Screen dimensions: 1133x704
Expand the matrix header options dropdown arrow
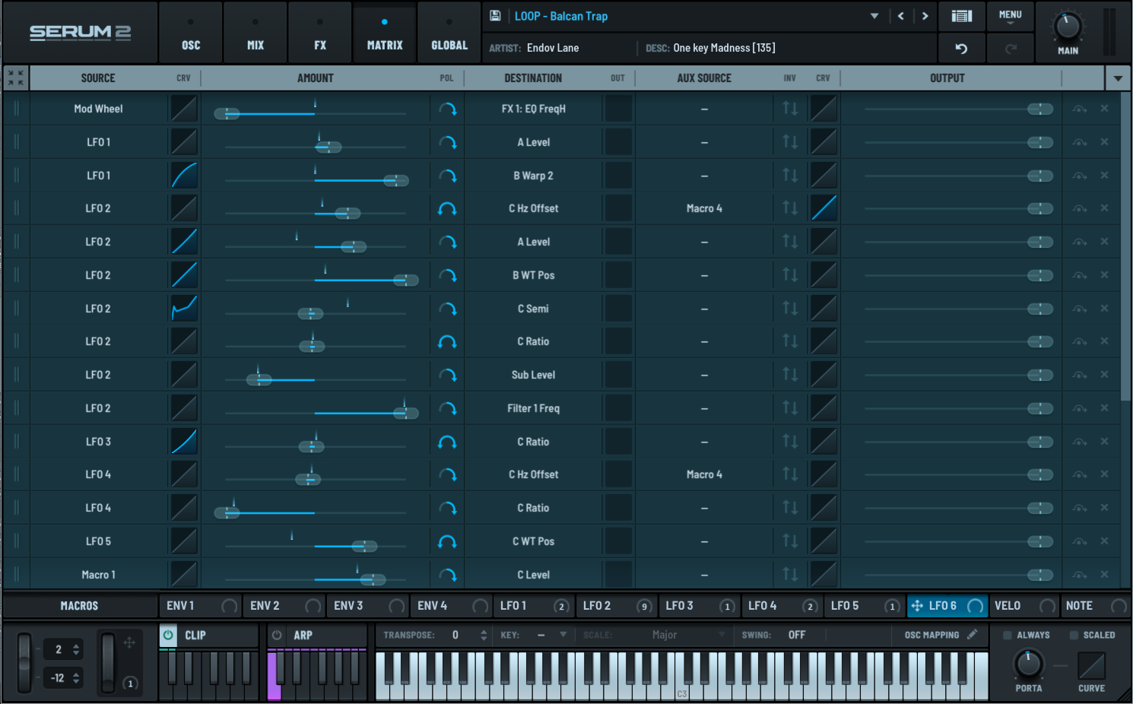click(1117, 78)
